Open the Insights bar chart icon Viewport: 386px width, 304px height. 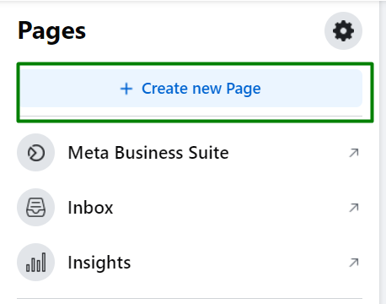coord(35,263)
